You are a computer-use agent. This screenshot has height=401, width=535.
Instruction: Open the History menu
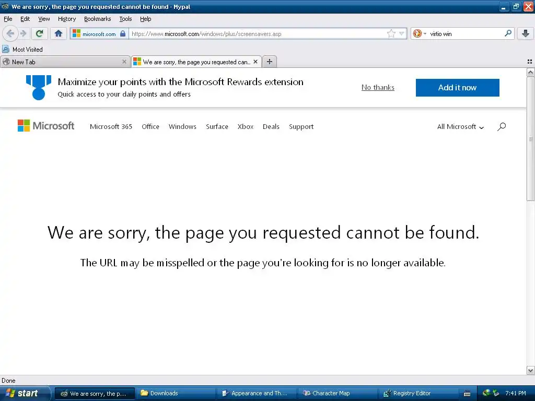(x=67, y=19)
